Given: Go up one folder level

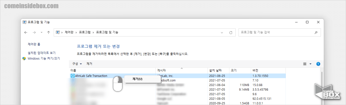Looking at the screenshot, I should pyautogui.click(x=48, y=33).
